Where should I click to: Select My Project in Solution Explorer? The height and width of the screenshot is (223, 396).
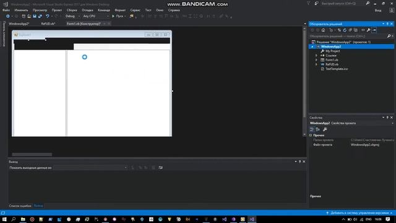pos(332,51)
